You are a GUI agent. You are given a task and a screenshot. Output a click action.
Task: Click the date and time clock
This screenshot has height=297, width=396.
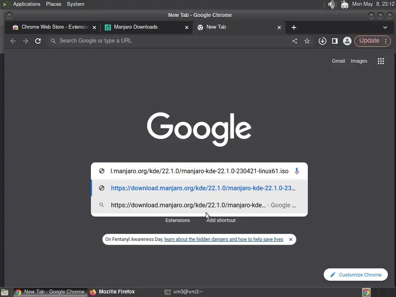tap(373, 4)
